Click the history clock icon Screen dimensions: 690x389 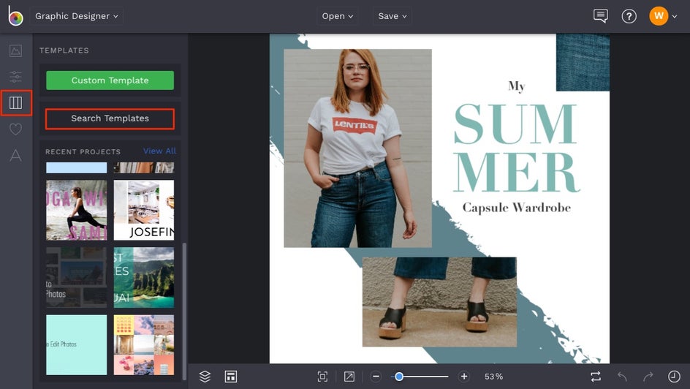(674, 377)
